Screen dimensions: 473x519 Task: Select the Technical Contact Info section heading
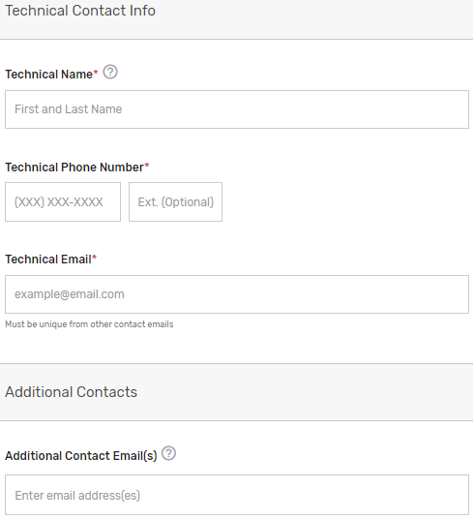click(x=80, y=11)
